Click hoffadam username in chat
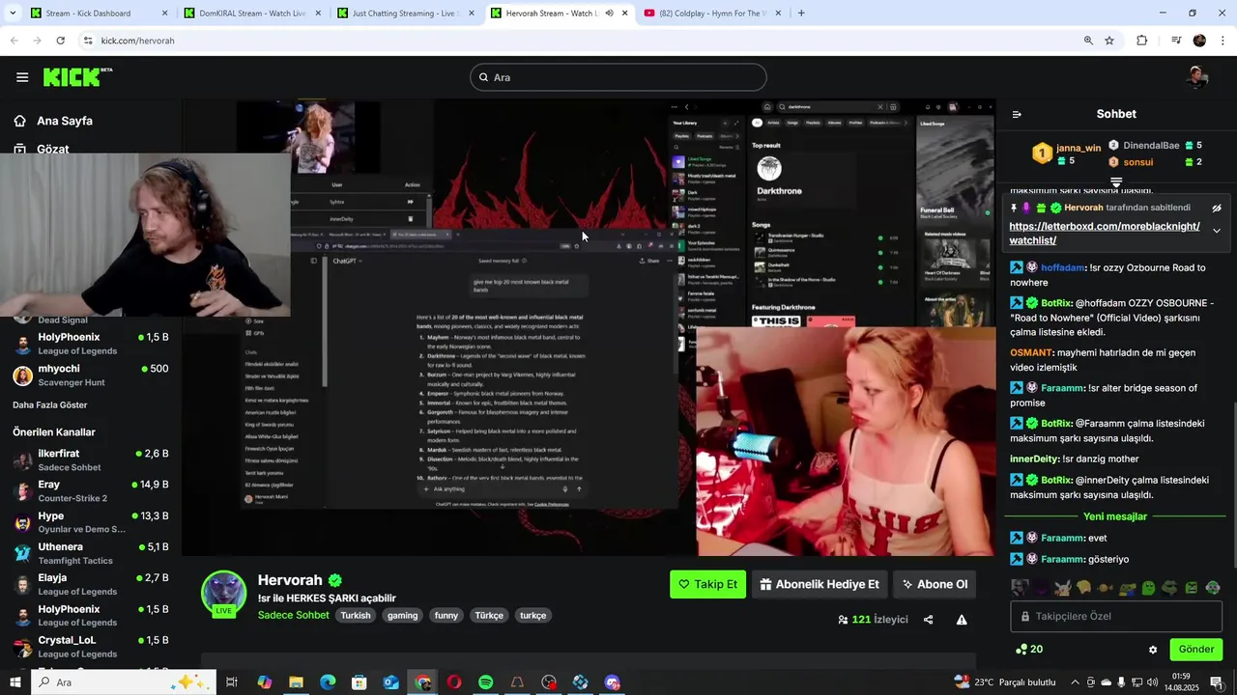The height and width of the screenshot is (695, 1237). click(x=1062, y=267)
